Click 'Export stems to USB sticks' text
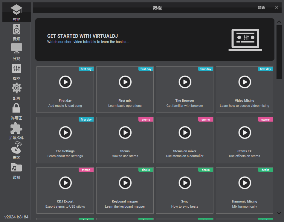 tap(65, 206)
